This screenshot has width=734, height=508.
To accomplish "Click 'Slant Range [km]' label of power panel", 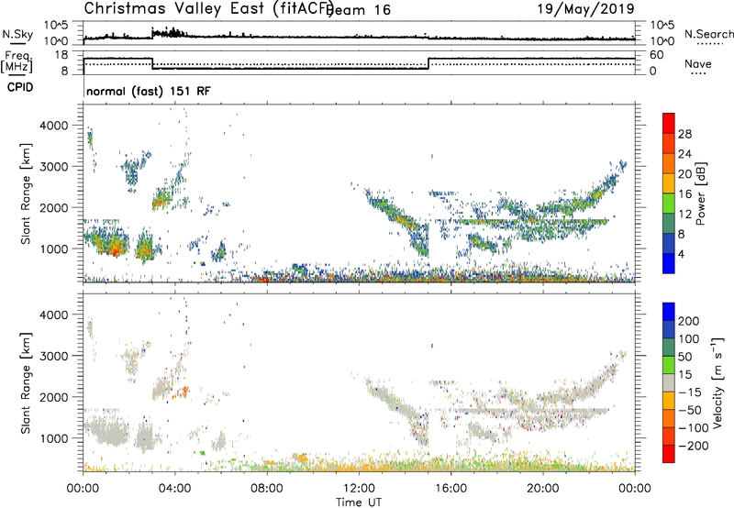I will pos(26,193).
